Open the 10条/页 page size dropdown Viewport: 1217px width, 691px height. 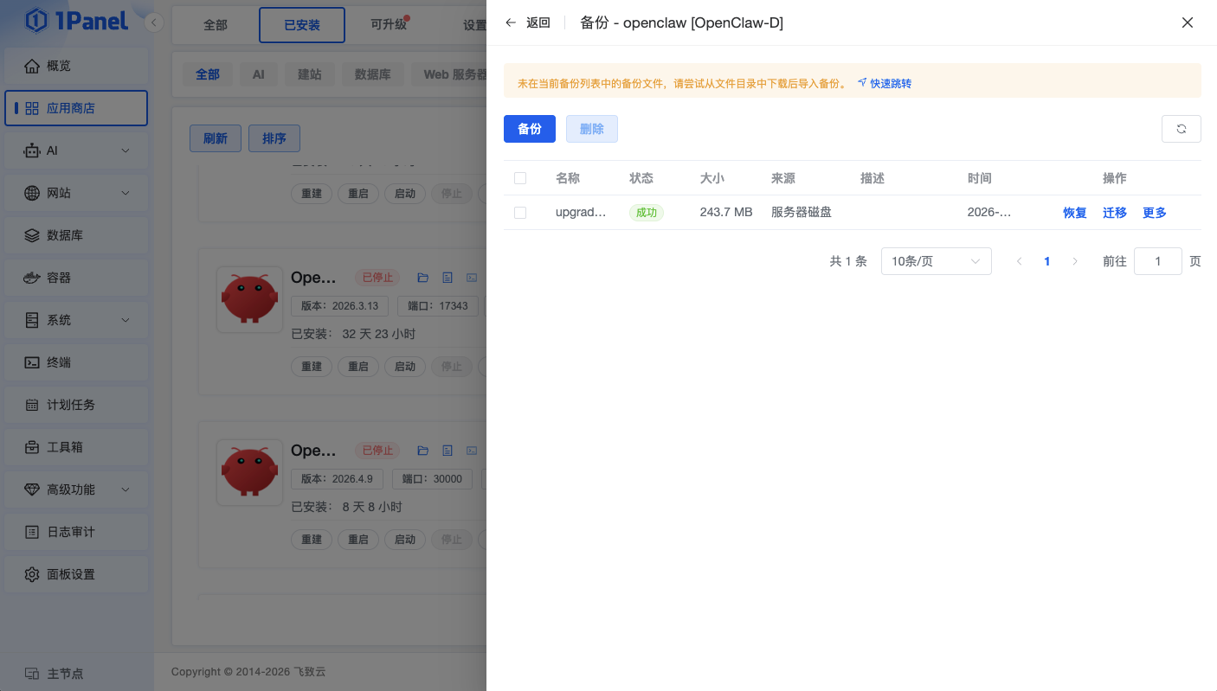(x=936, y=261)
